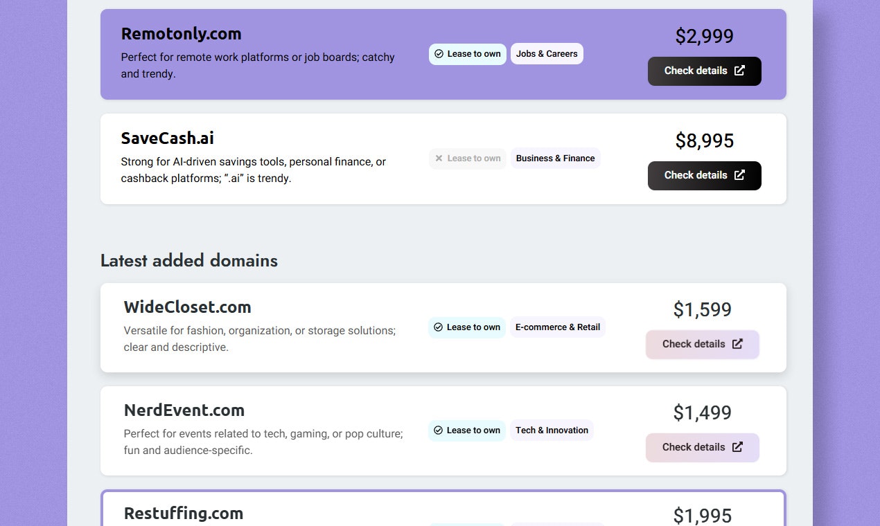Open the NerdEvent.com listing title
The height and width of the screenshot is (526, 880).
[184, 410]
